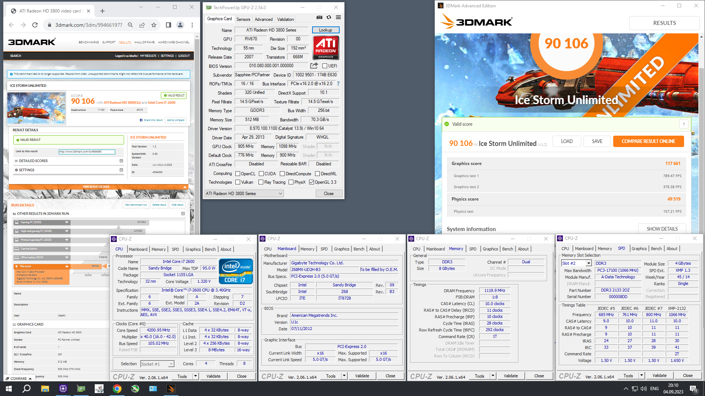Image resolution: width=705 pixels, height=396 pixels.
Task: Open the notification center icon
Action: 694,389
